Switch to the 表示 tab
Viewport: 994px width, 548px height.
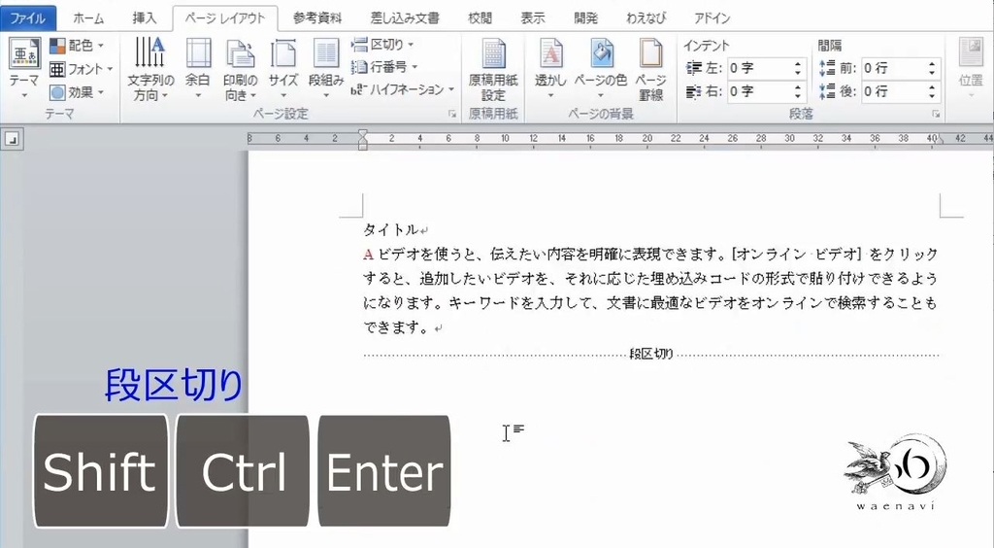tap(533, 17)
